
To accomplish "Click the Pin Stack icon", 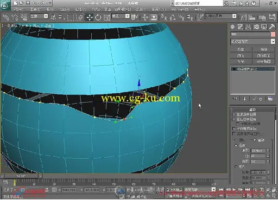I will [235, 99].
